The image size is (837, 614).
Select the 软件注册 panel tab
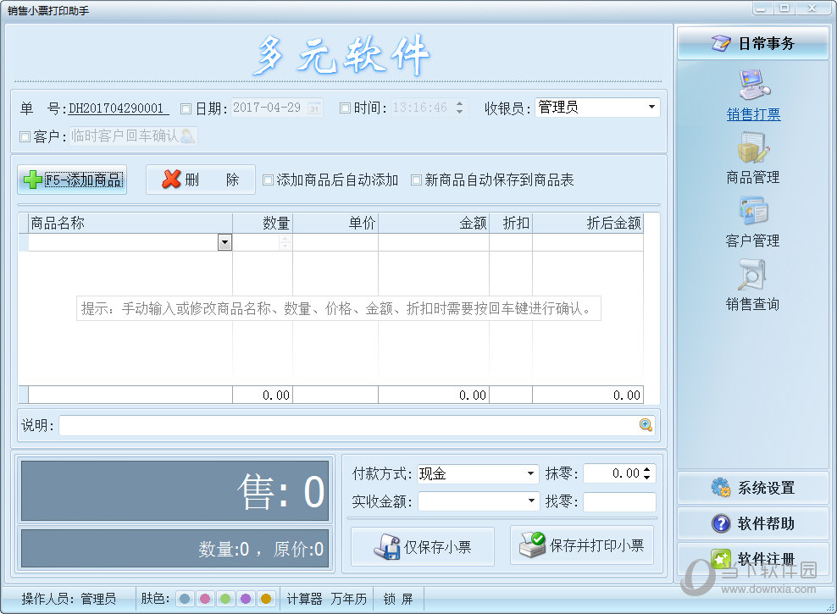coord(752,558)
